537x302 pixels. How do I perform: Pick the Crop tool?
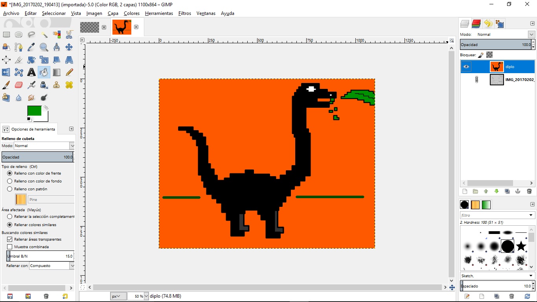pos(19,60)
